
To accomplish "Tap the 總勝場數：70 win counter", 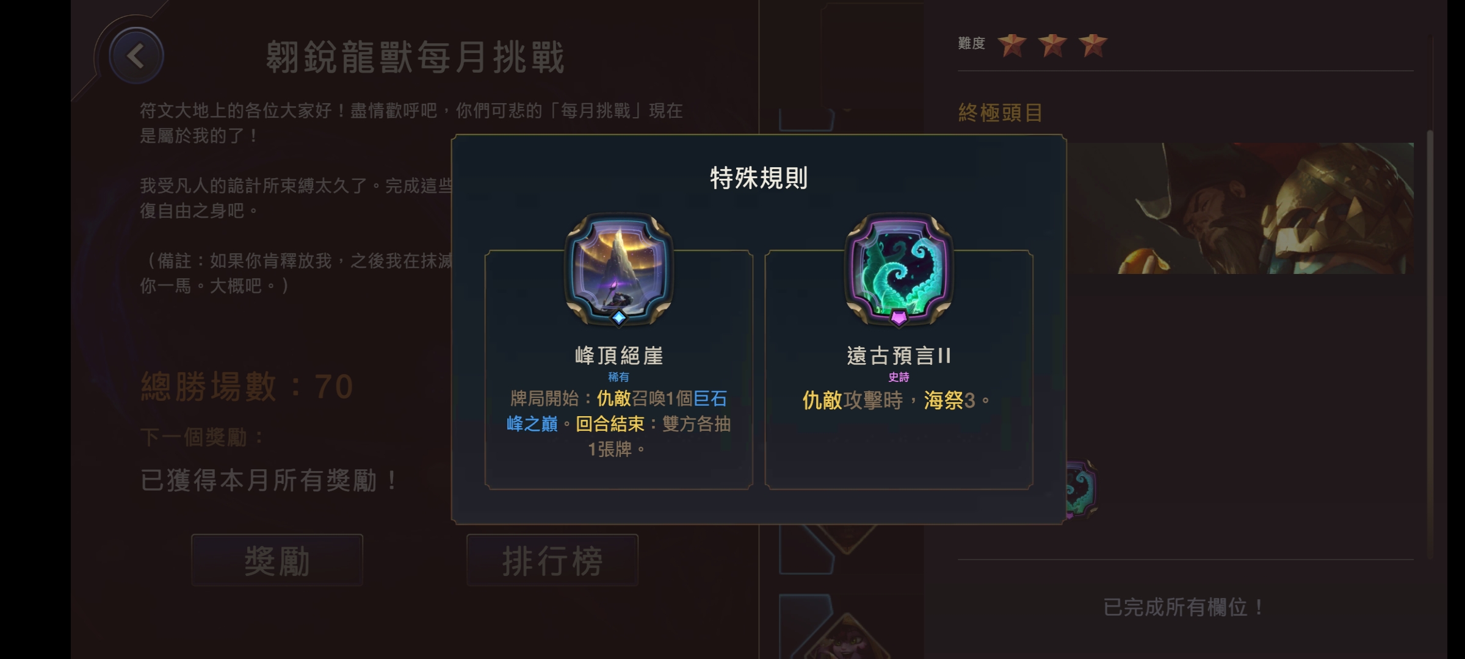I will pyautogui.click(x=247, y=386).
